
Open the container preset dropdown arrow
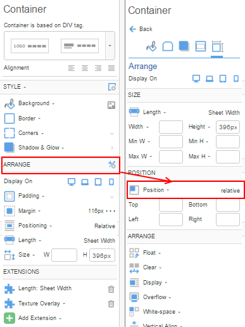point(110,46)
